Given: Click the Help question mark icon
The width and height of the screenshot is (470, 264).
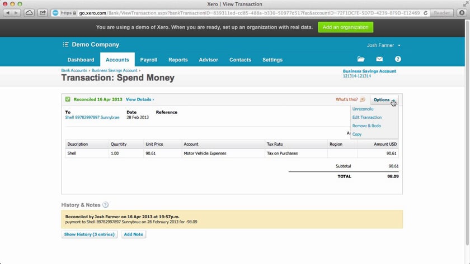Looking at the screenshot, I should pyautogui.click(x=398, y=59).
